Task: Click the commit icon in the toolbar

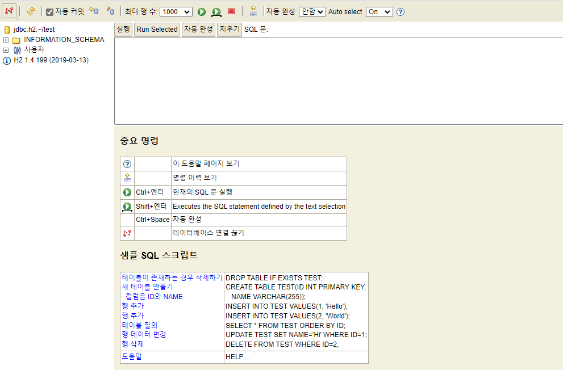Action: [x=111, y=11]
